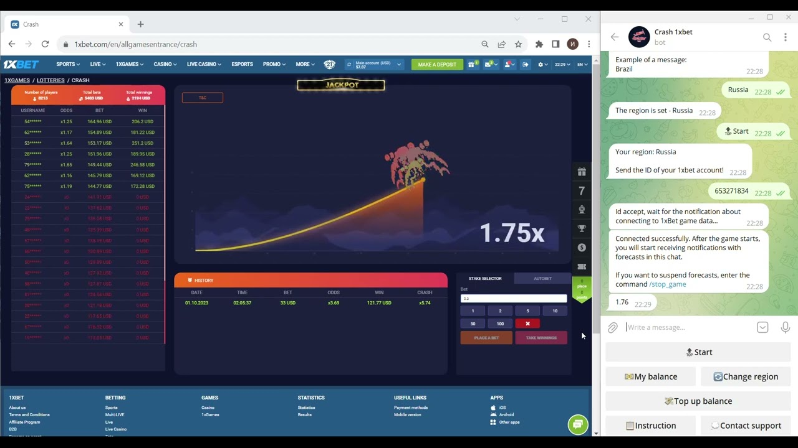Clear the stake with the red X

pyautogui.click(x=527, y=324)
